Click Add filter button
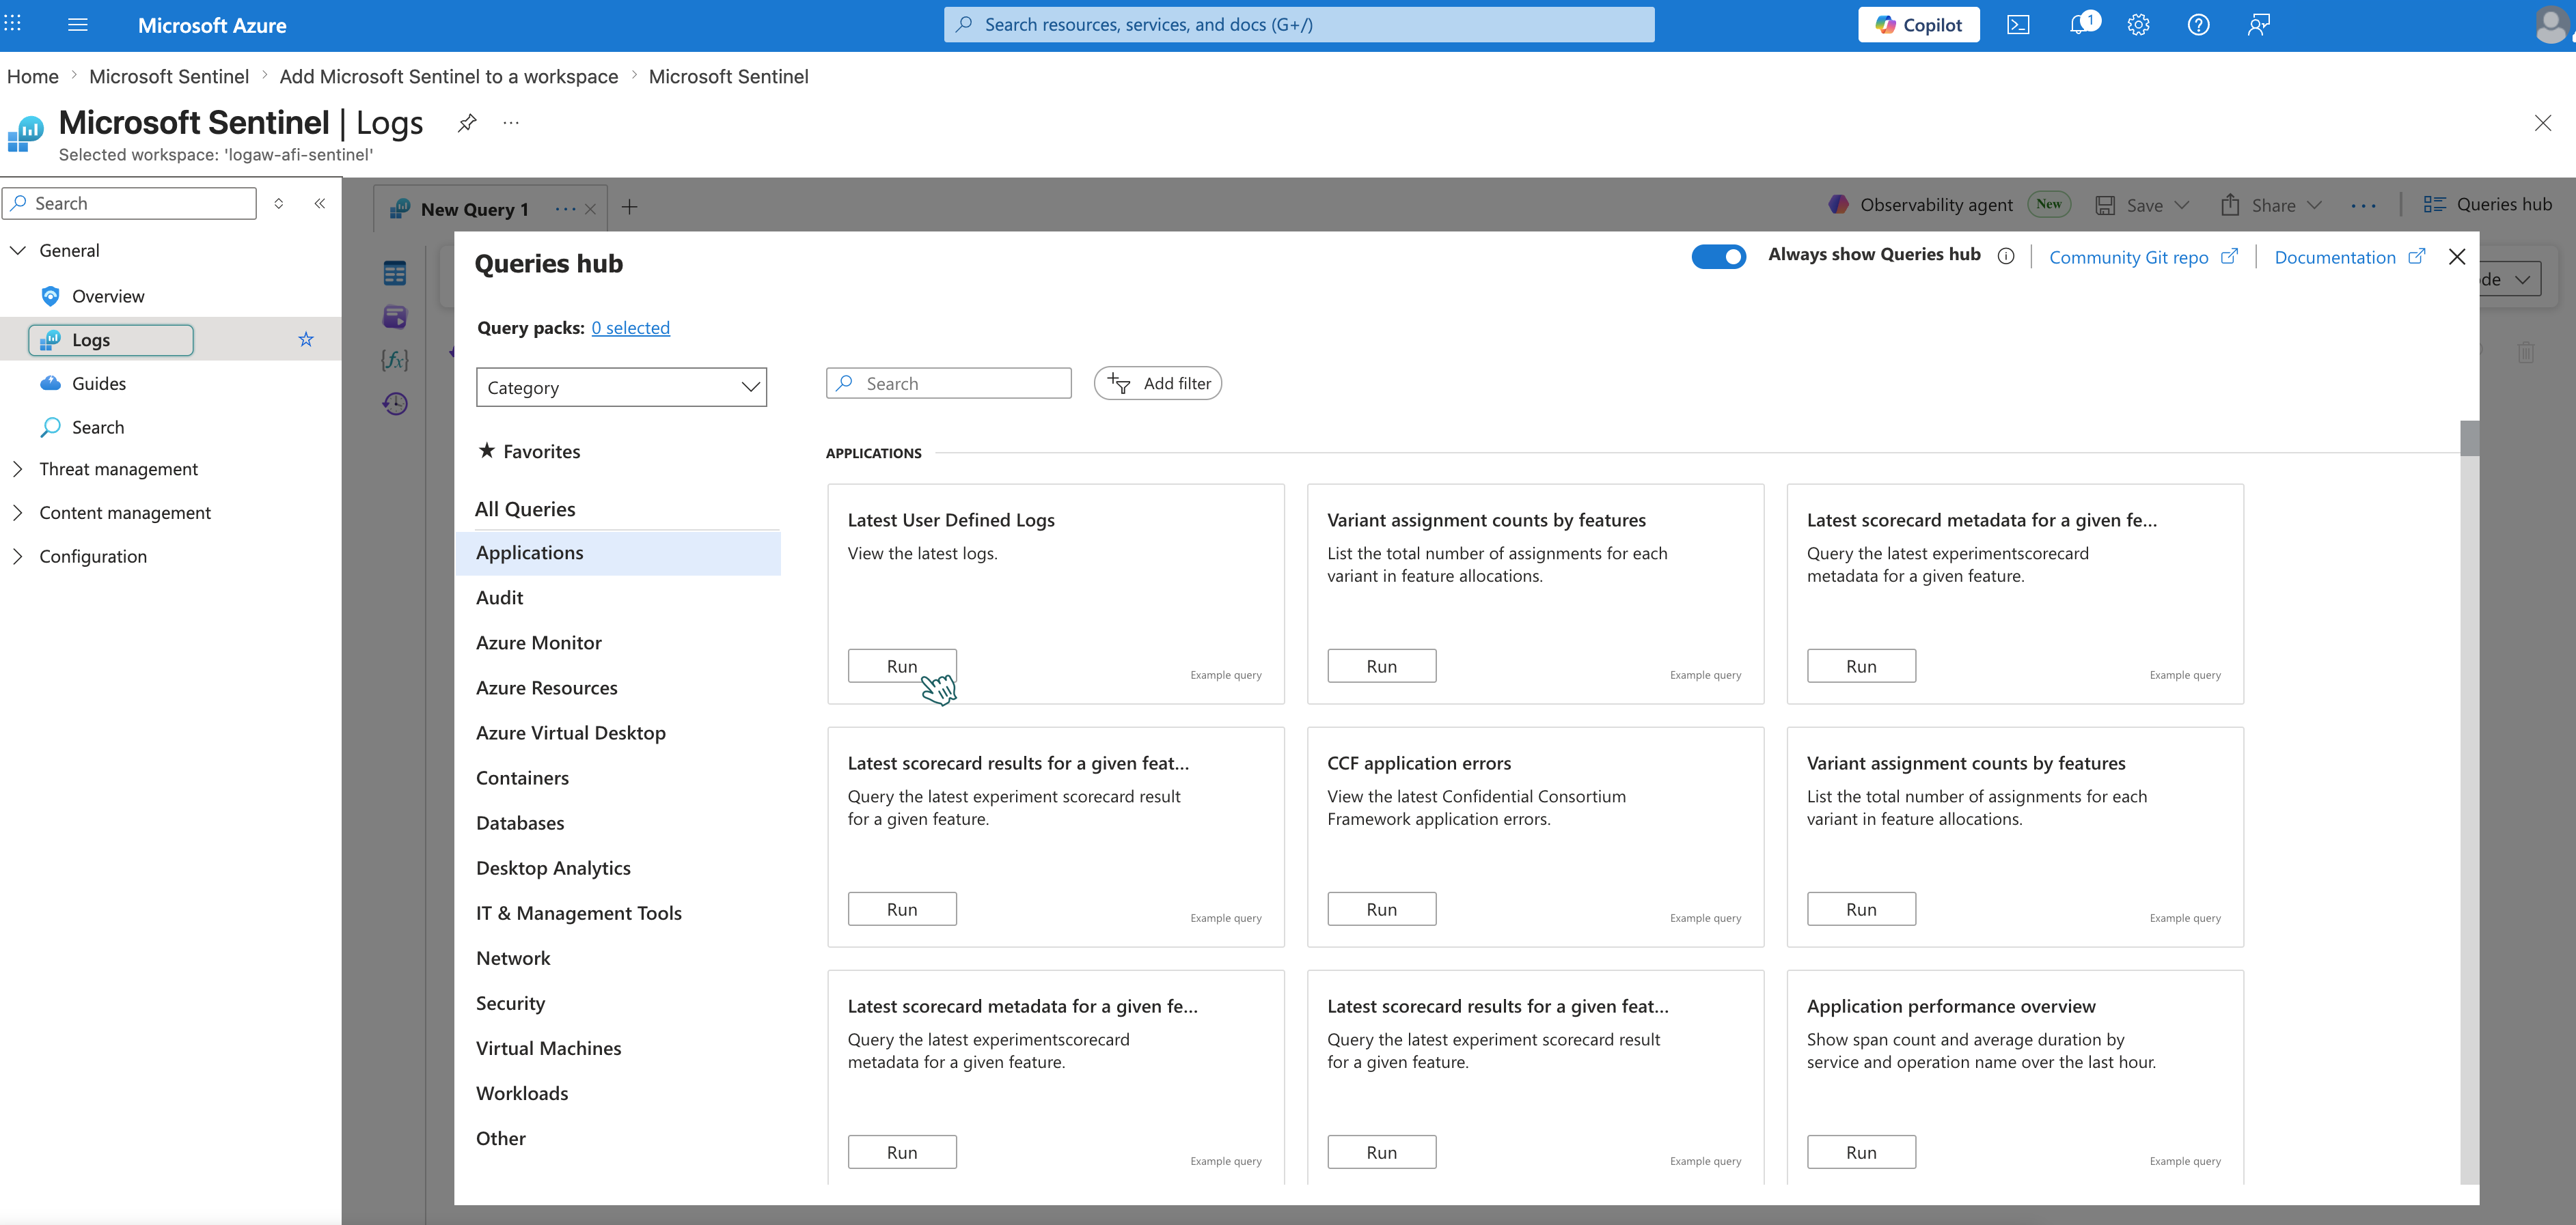 pos(1157,384)
